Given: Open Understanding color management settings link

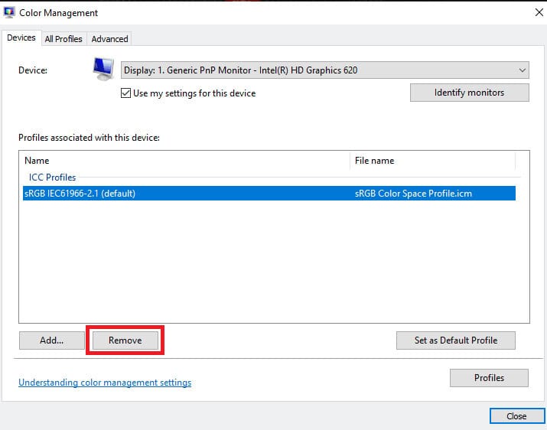Looking at the screenshot, I should (105, 383).
